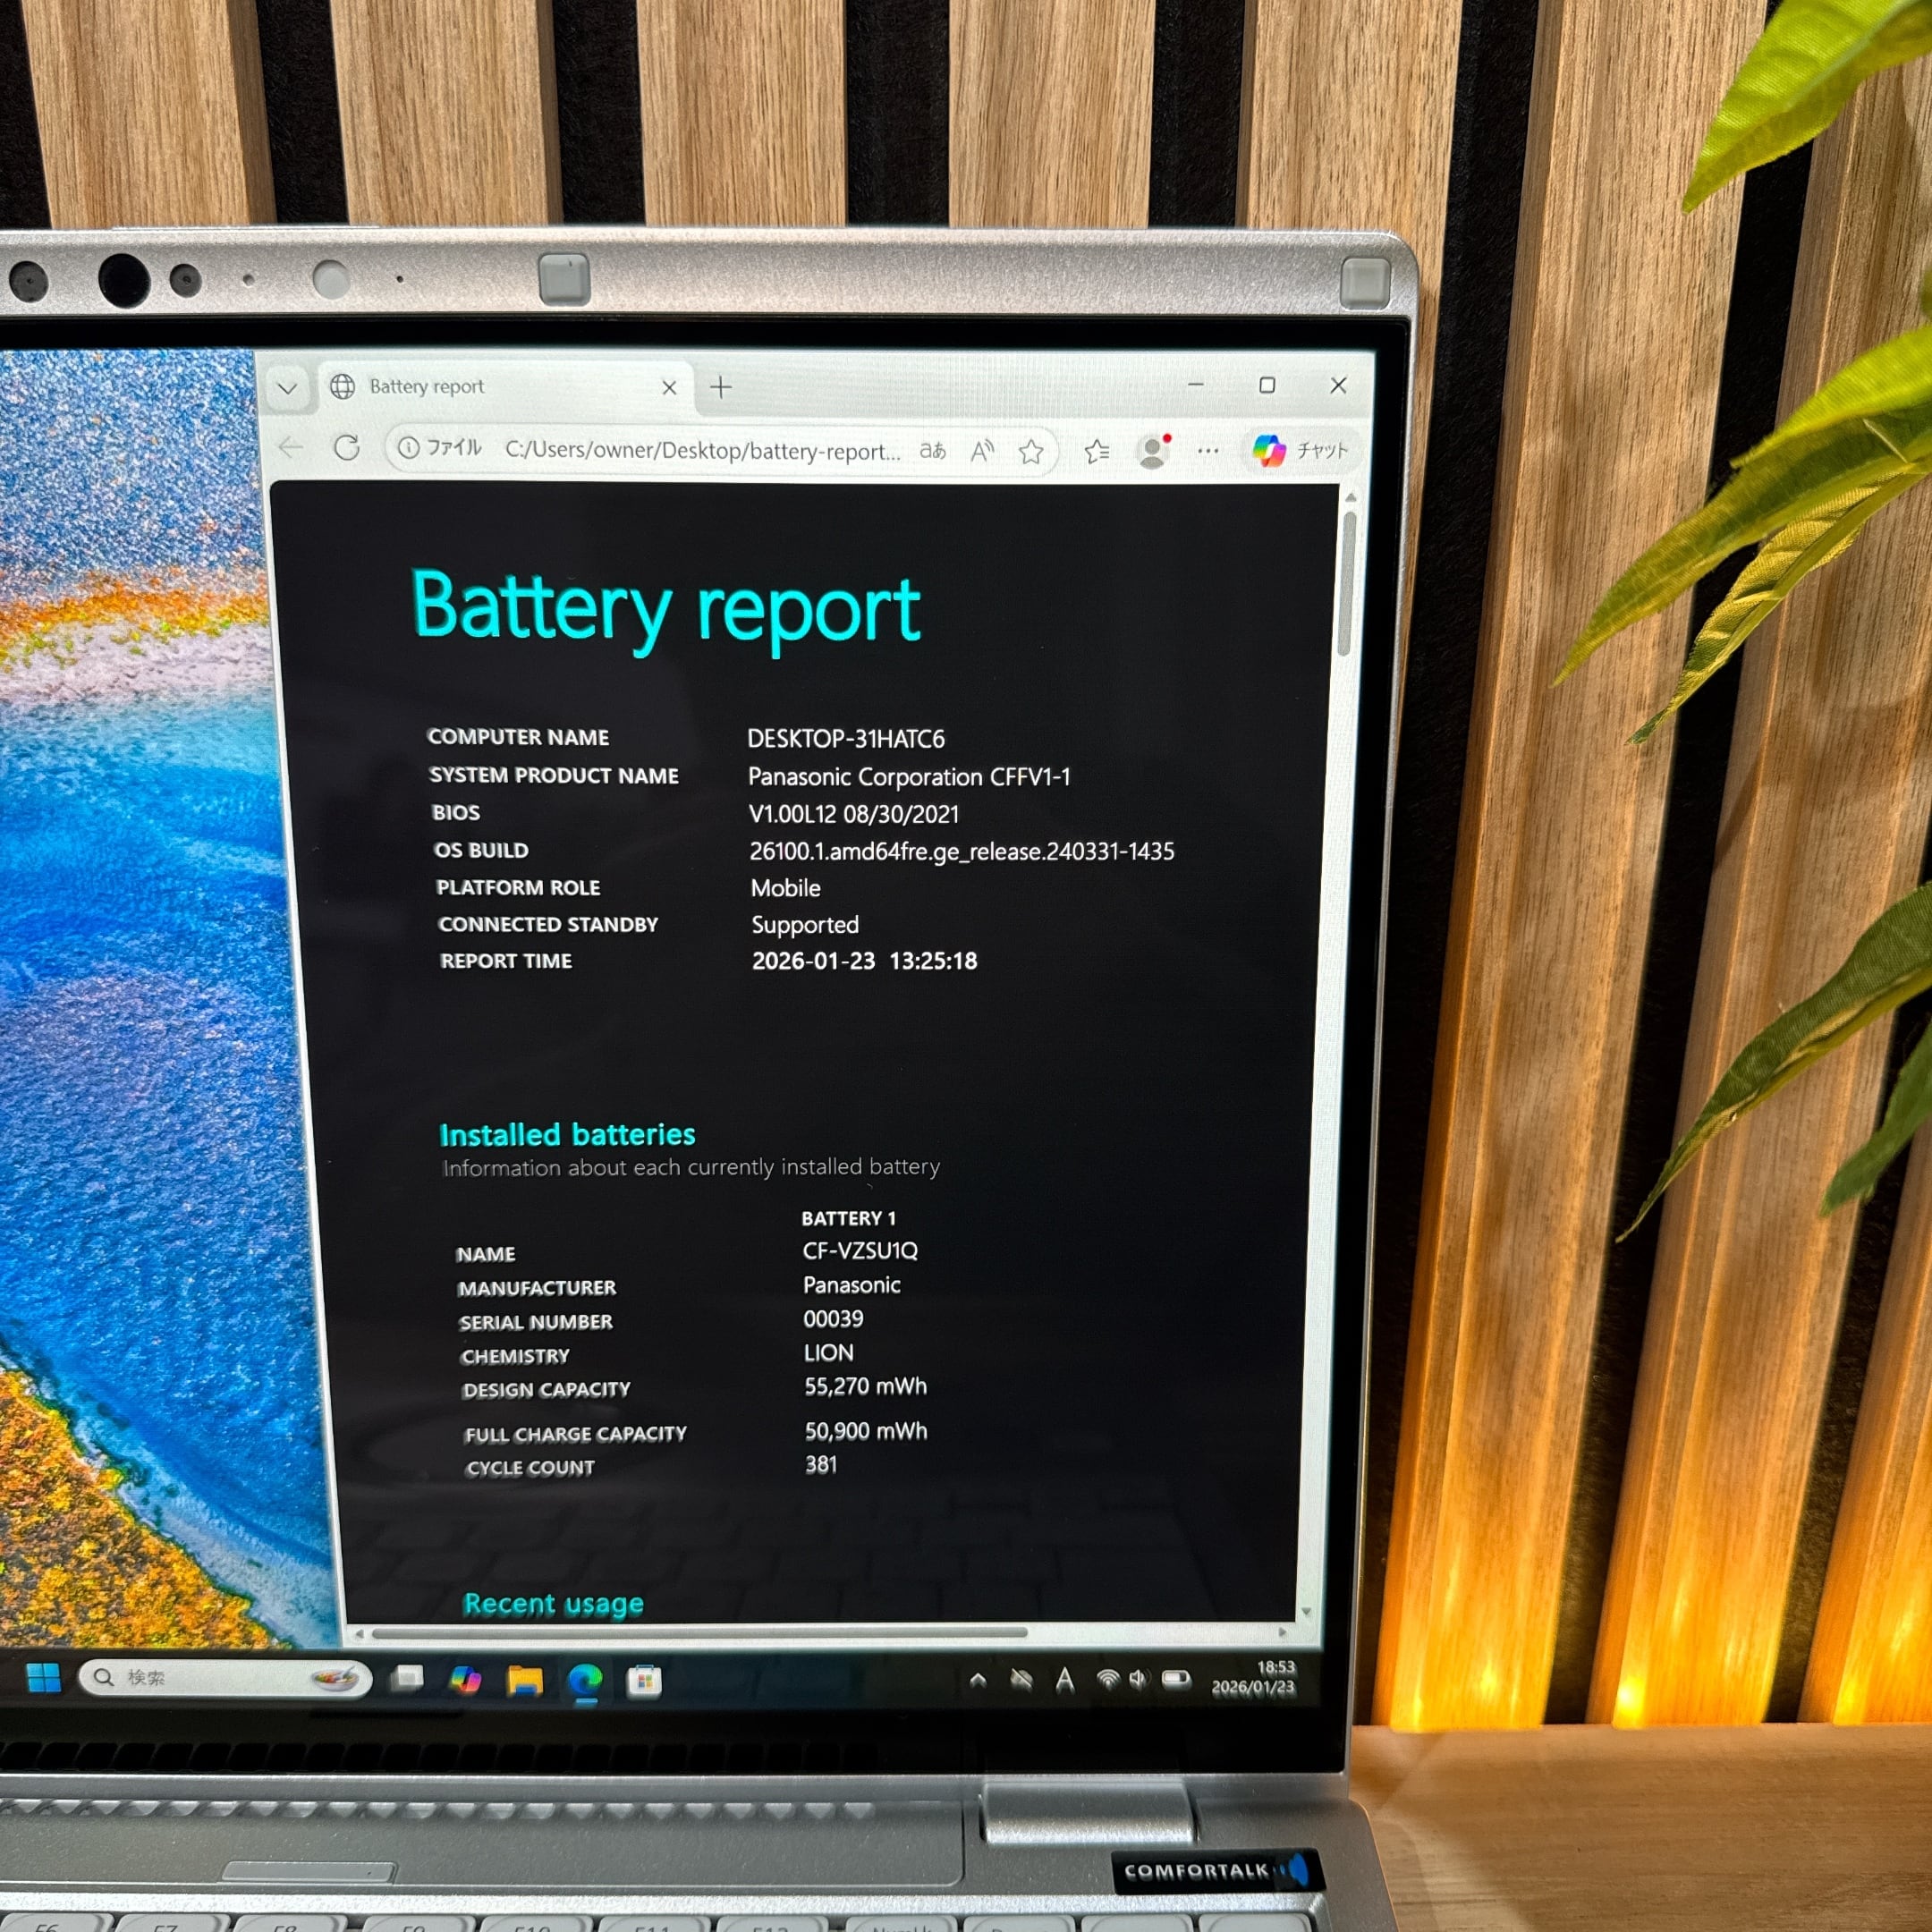
Task: Minimize the Edge window
Action: click(x=1195, y=385)
